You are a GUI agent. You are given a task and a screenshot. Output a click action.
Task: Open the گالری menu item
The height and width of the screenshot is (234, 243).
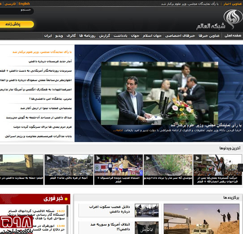[71, 36]
